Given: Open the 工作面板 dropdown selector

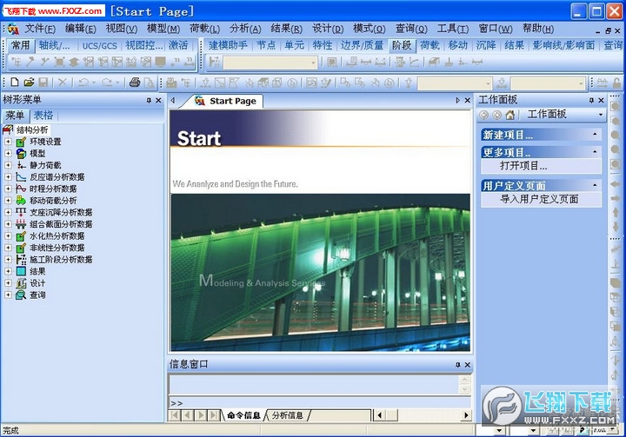Looking at the screenshot, I should pyautogui.click(x=601, y=115).
